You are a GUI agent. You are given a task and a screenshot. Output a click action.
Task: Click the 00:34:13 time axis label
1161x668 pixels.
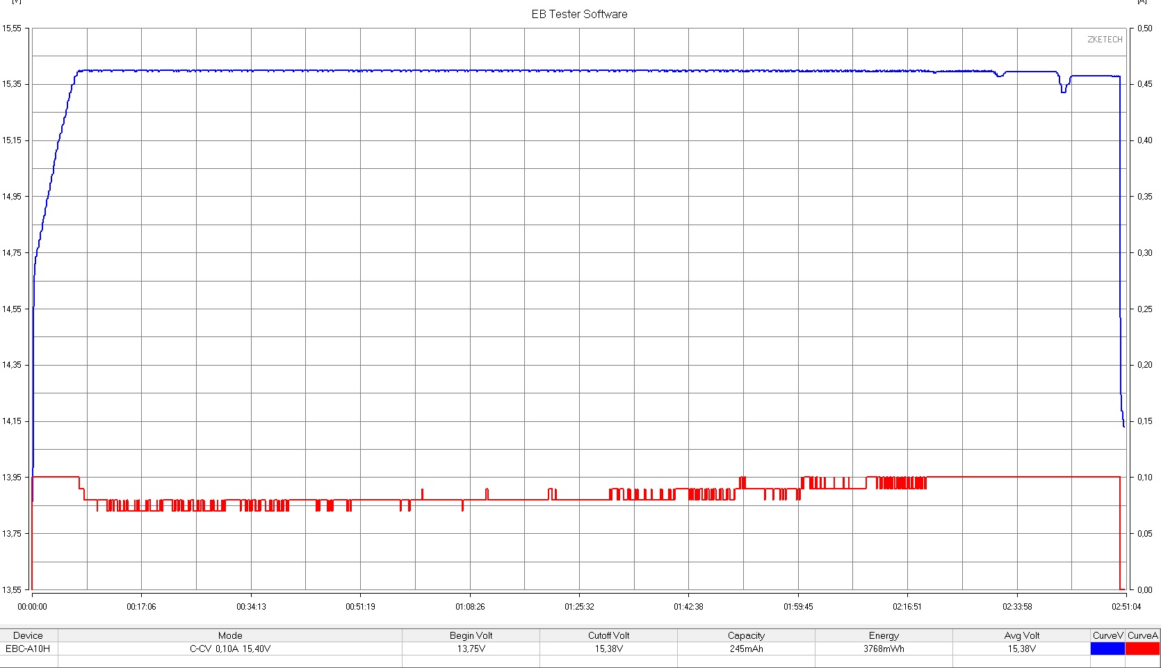click(x=251, y=606)
